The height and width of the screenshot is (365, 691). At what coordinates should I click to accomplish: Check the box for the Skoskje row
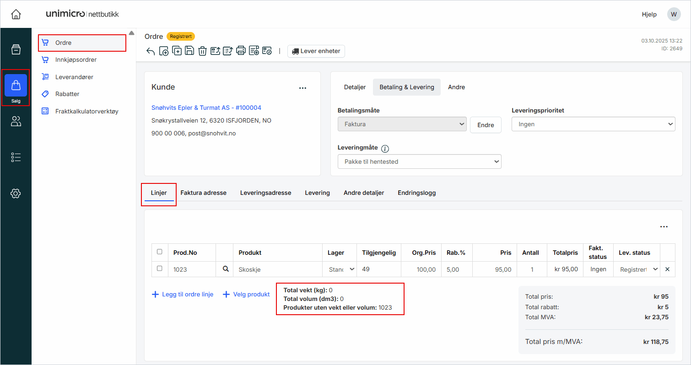coord(159,269)
